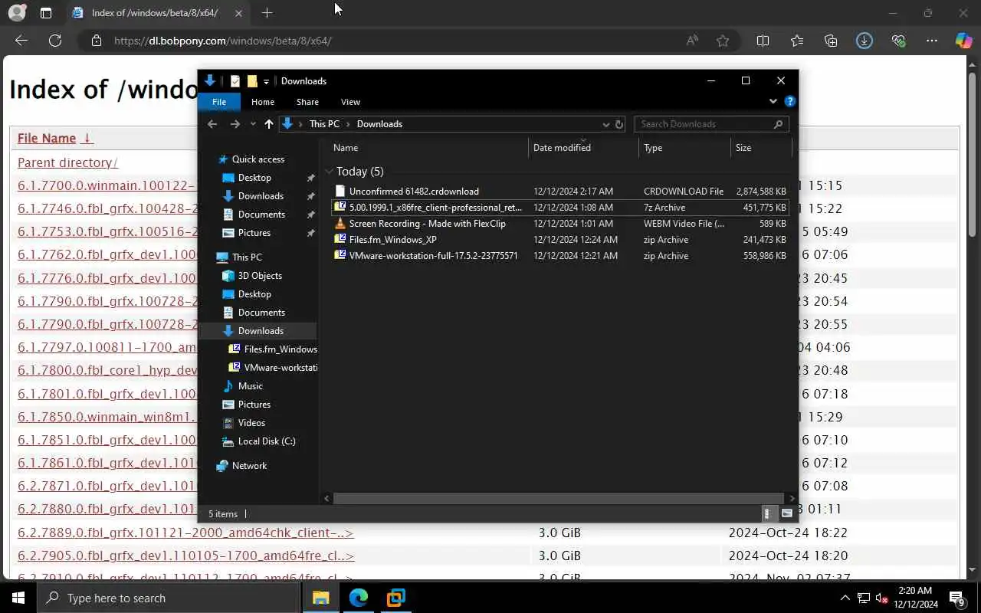981x613 pixels.
Task: Select the 5.00.1999.1_x86fre_client 7z archive
Action: click(x=559, y=208)
